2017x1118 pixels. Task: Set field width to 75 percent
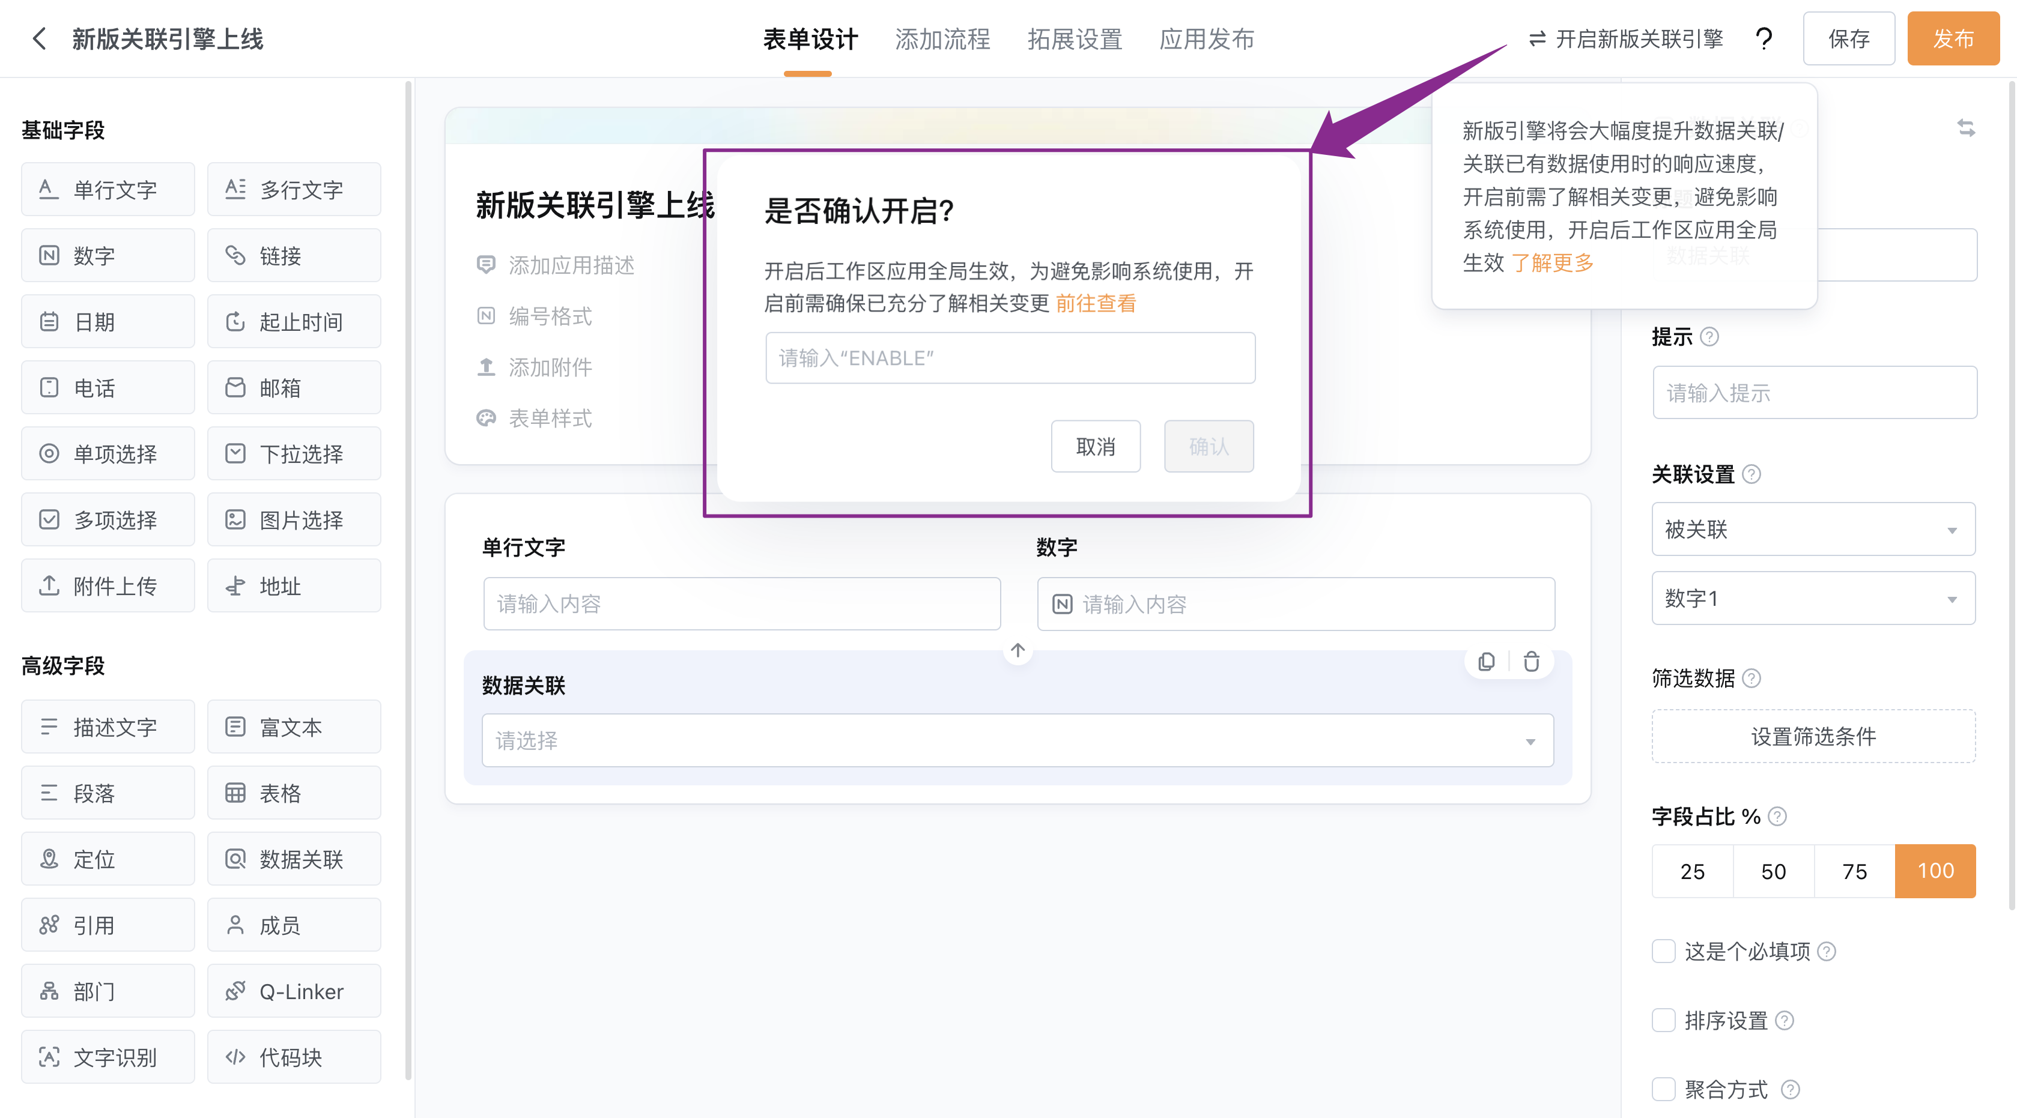tap(1855, 871)
